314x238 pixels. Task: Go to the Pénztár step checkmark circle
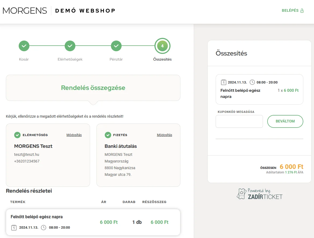[x=116, y=46]
